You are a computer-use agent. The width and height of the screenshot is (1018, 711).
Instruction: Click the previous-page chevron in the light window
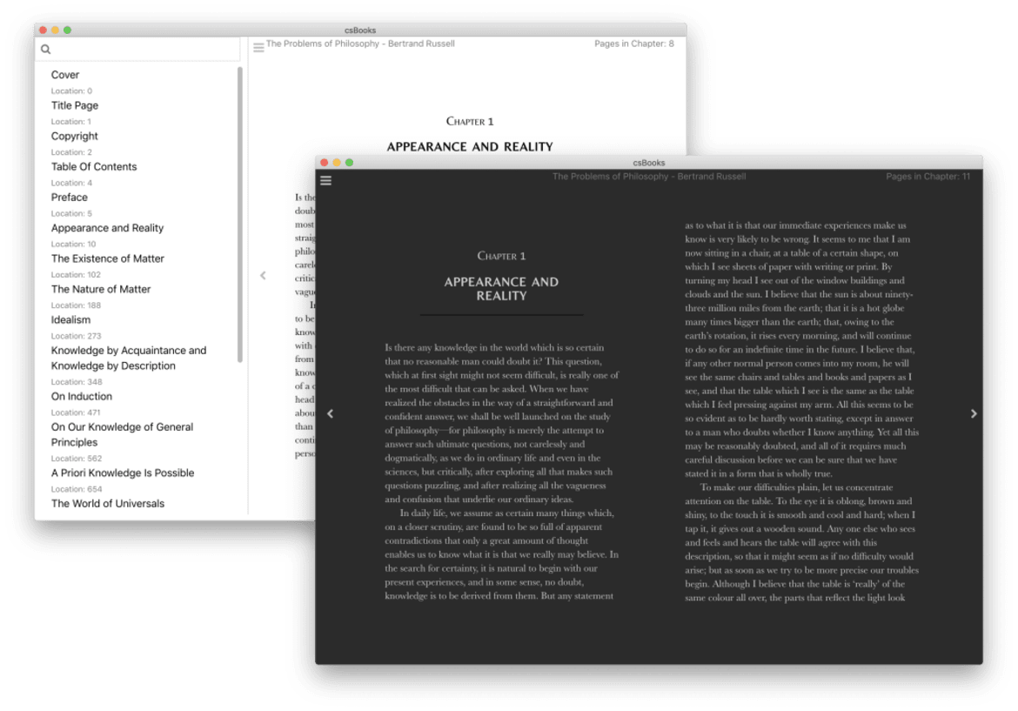click(x=263, y=275)
